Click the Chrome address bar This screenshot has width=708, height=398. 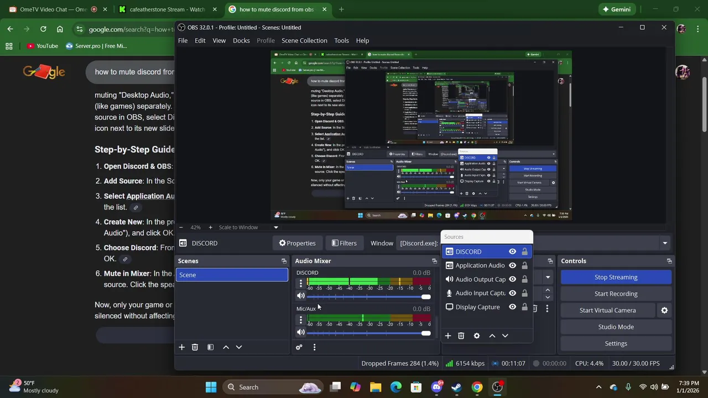point(131,29)
